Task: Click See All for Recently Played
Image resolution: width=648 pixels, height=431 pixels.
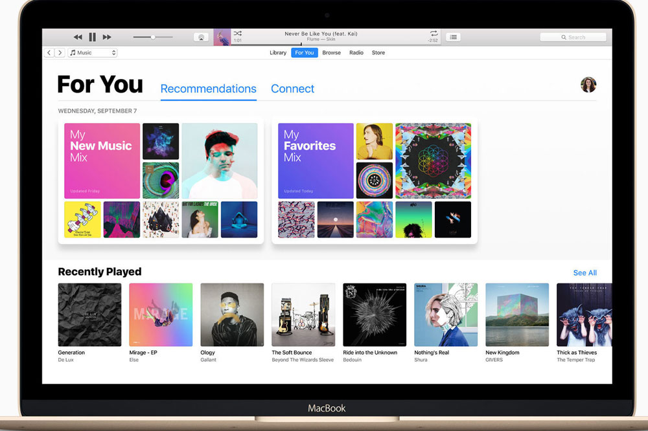Action: tap(584, 272)
